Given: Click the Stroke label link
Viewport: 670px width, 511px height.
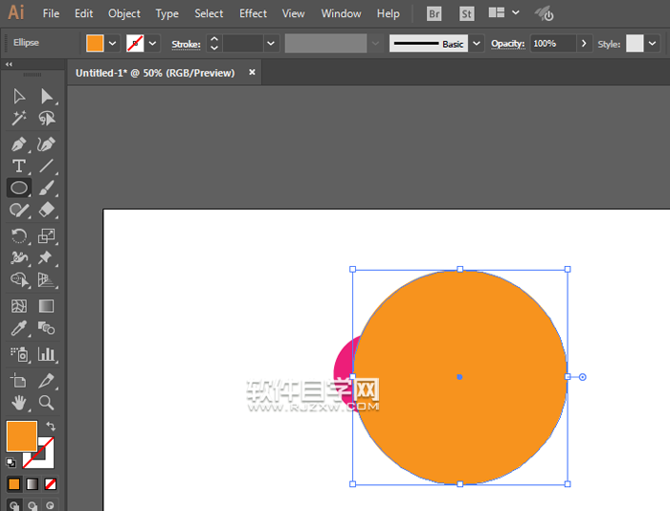Looking at the screenshot, I should 186,44.
